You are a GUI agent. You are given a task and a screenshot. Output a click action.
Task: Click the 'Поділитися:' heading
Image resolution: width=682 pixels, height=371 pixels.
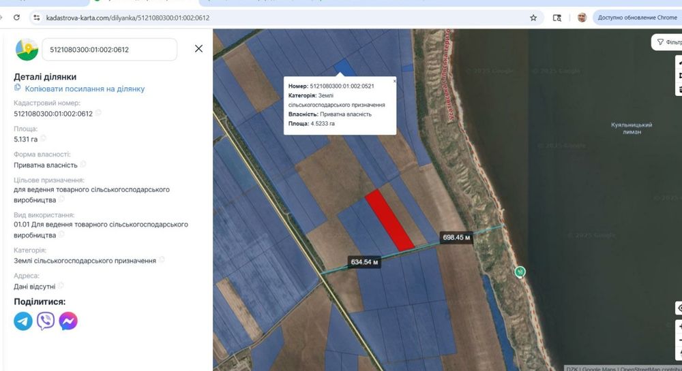point(40,302)
